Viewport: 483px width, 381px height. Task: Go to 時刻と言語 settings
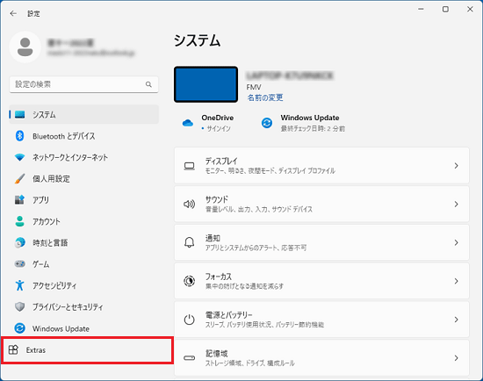(x=83, y=242)
